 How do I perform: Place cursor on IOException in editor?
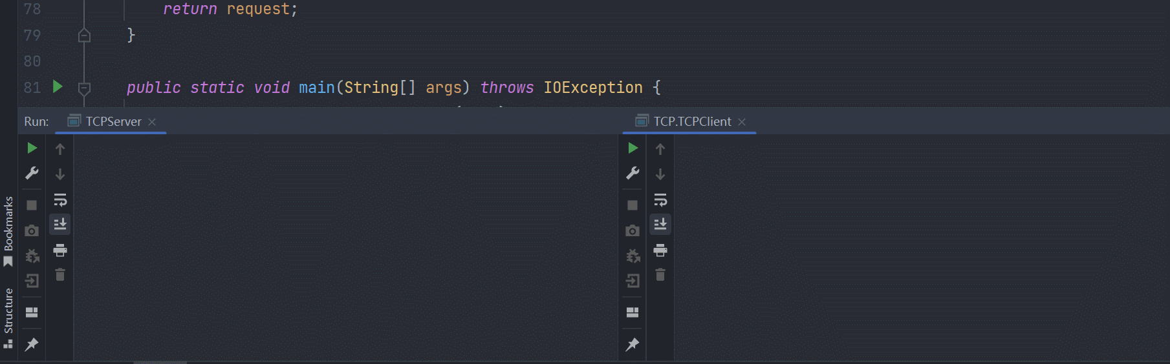click(x=593, y=87)
